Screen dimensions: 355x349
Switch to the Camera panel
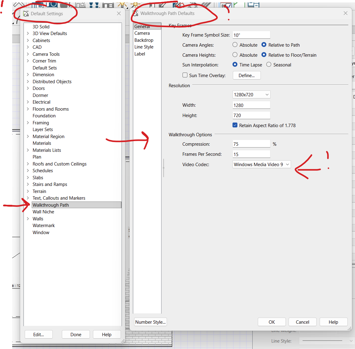[x=142, y=33]
